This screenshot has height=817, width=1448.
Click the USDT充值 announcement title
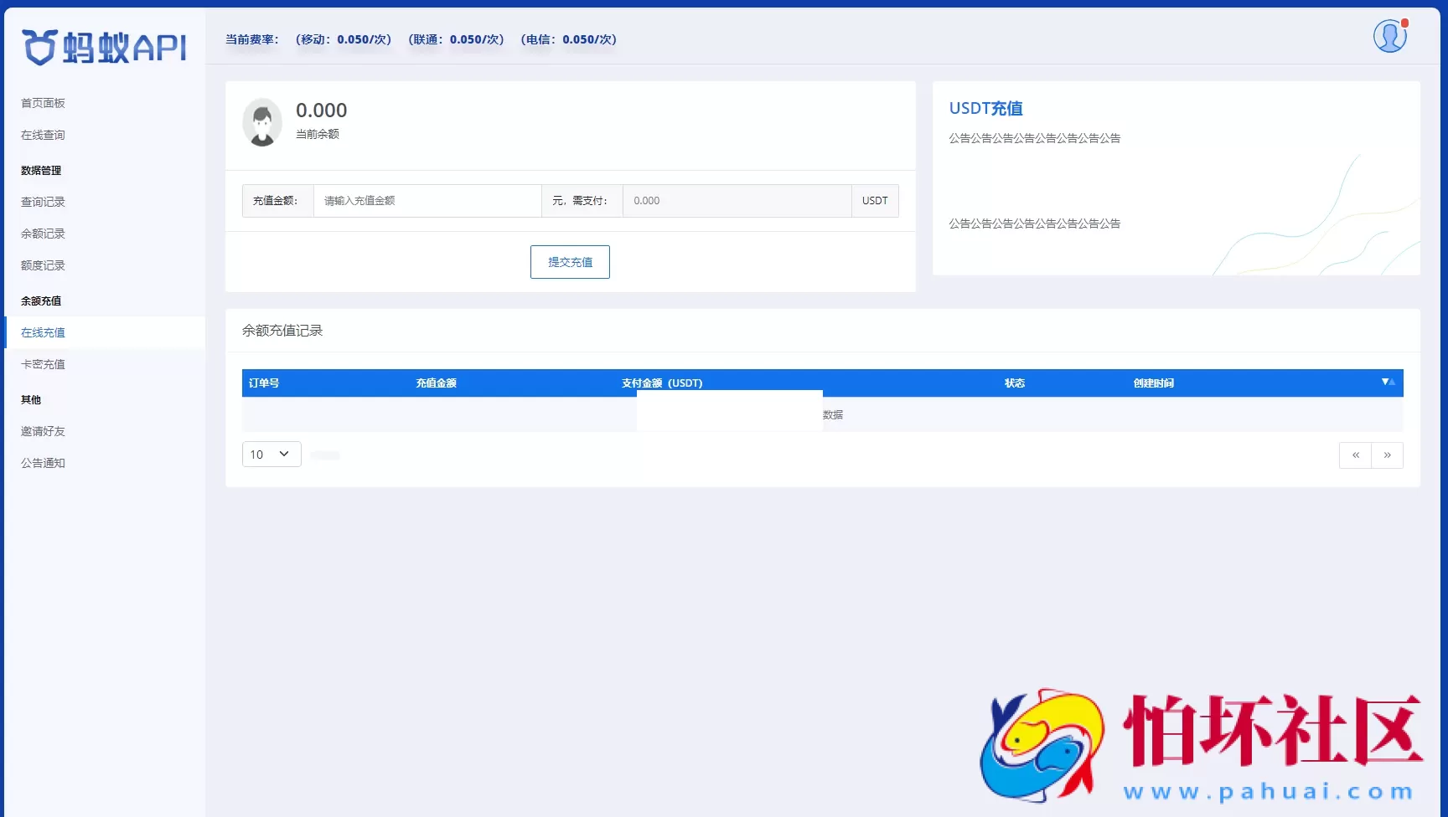pos(985,107)
